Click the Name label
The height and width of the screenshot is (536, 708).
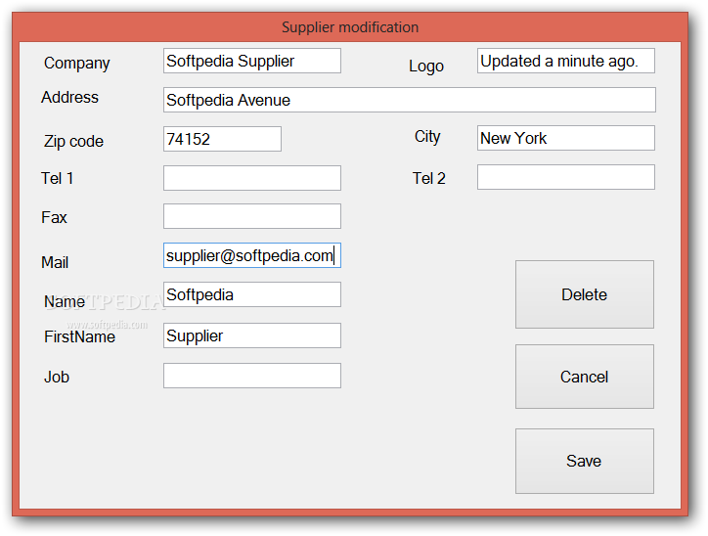(65, 301)
